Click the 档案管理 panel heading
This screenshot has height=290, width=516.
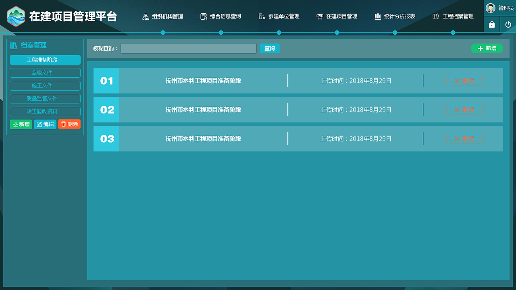(x=33, y=46)
